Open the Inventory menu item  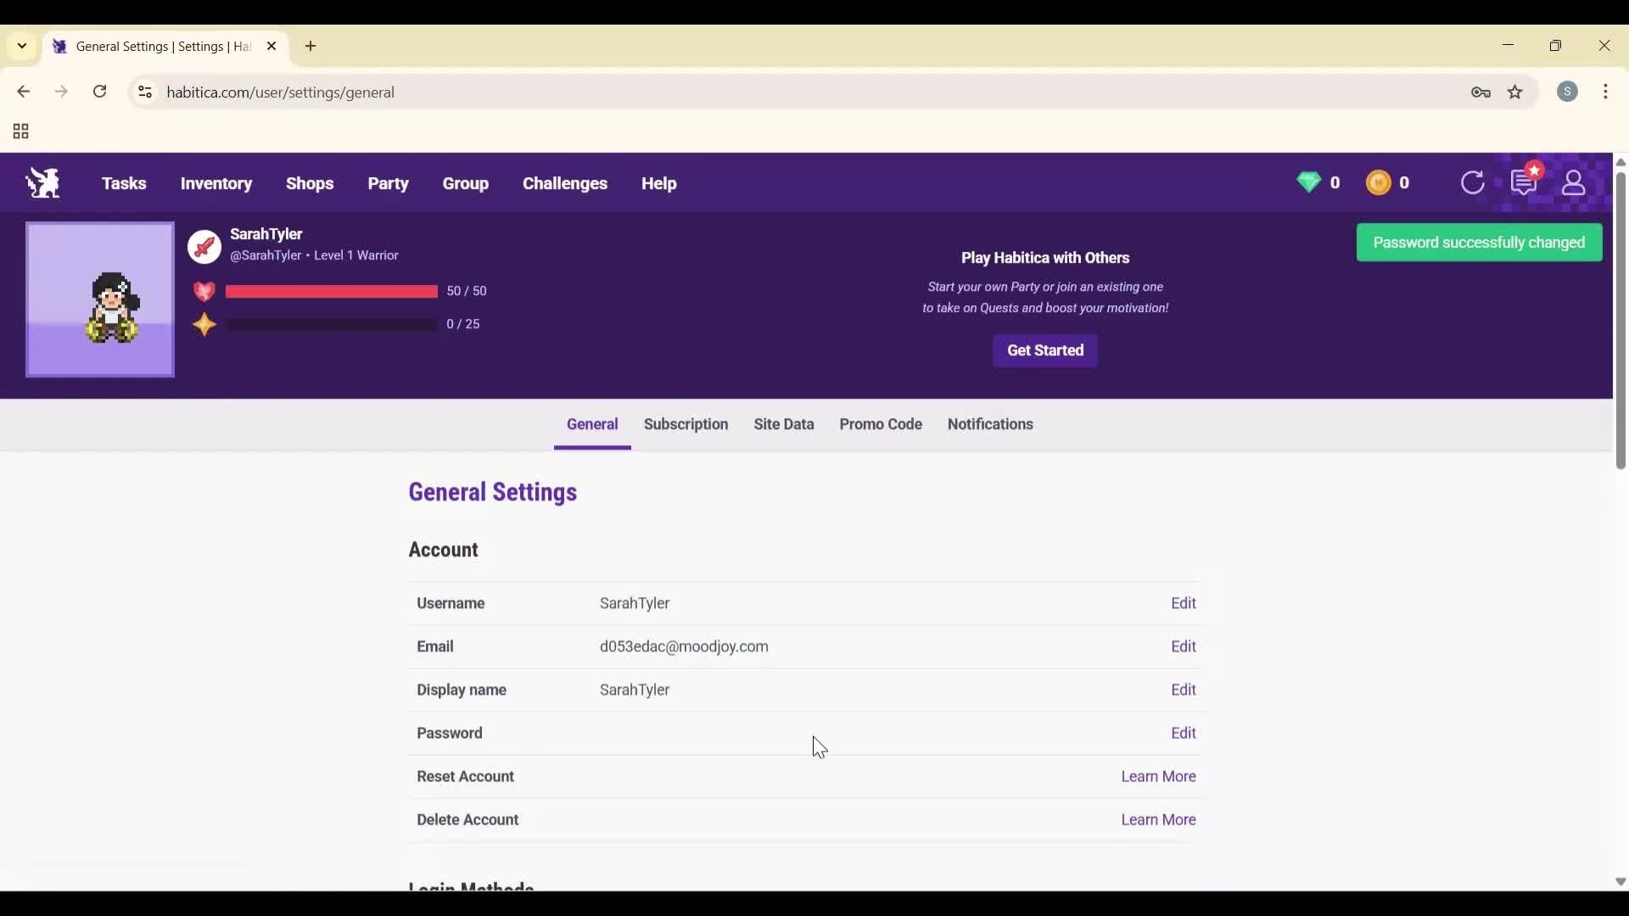216,183
